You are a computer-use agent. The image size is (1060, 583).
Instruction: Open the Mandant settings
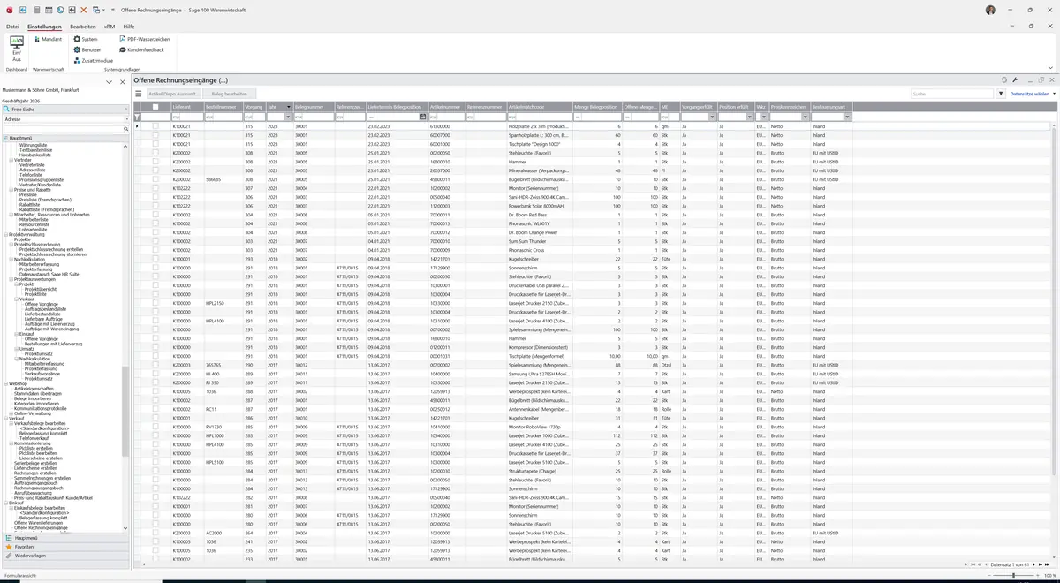[47, 40]
